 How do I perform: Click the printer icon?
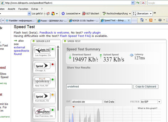point(160,20)
